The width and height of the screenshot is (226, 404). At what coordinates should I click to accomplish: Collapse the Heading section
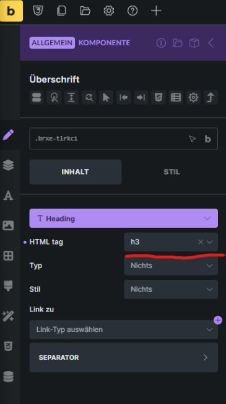[123, 218]
